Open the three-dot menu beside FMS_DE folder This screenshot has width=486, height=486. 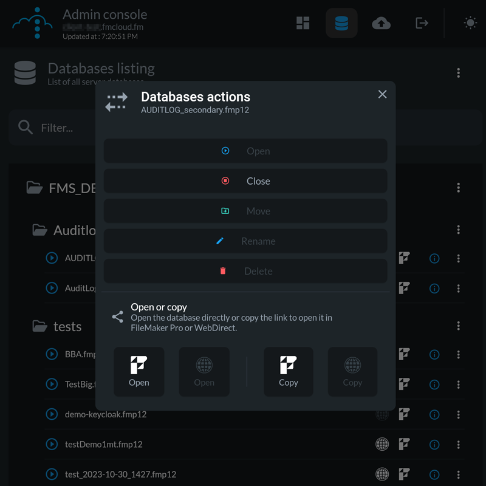click(x=458, y=188)
